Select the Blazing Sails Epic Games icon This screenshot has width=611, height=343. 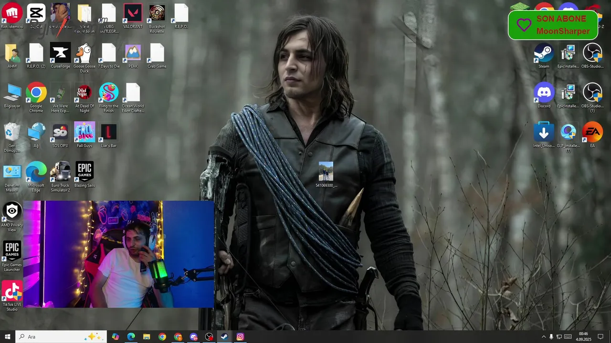pos(84,171)
